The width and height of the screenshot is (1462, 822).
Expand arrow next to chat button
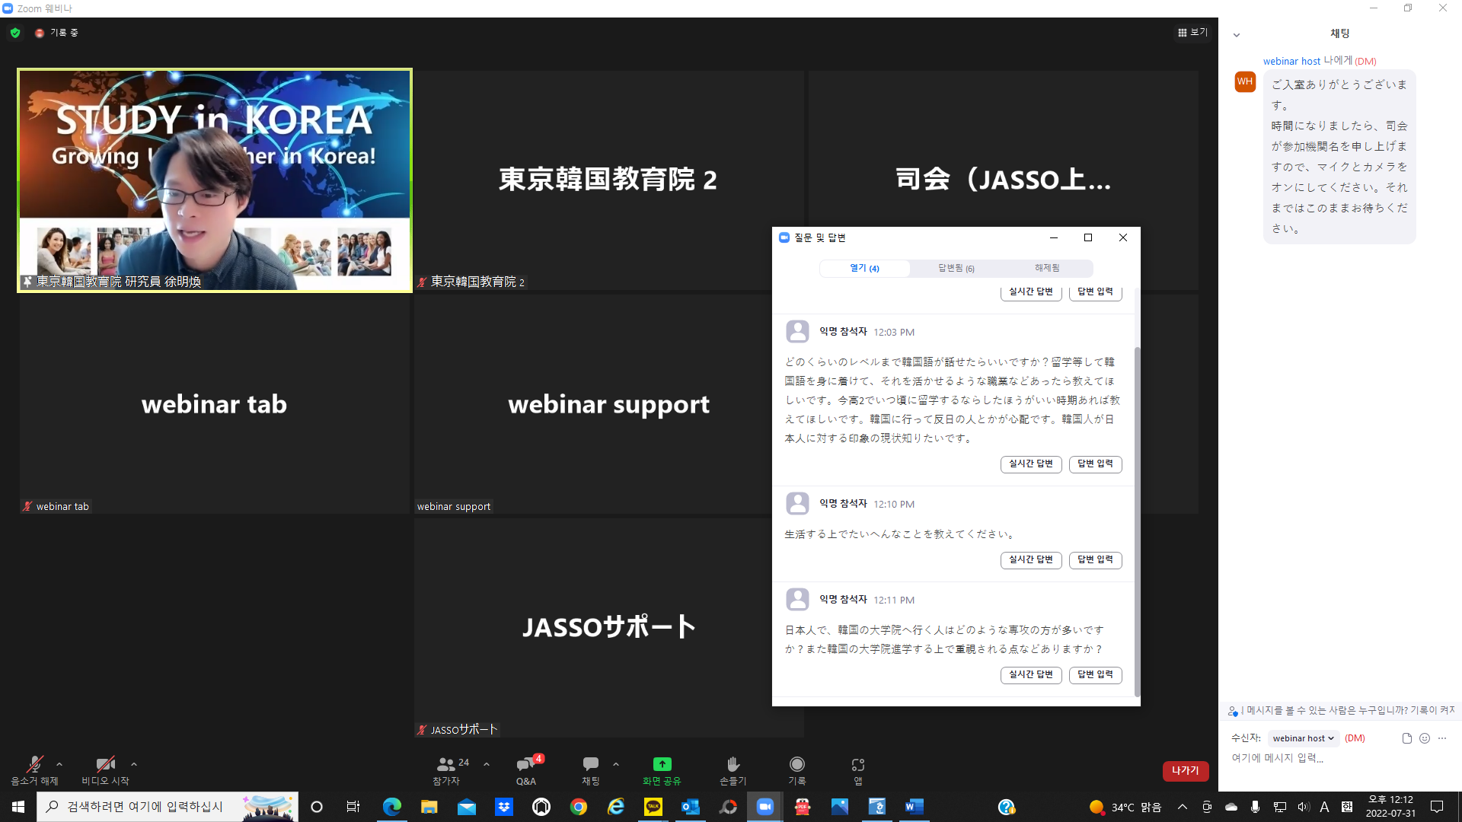616,764
